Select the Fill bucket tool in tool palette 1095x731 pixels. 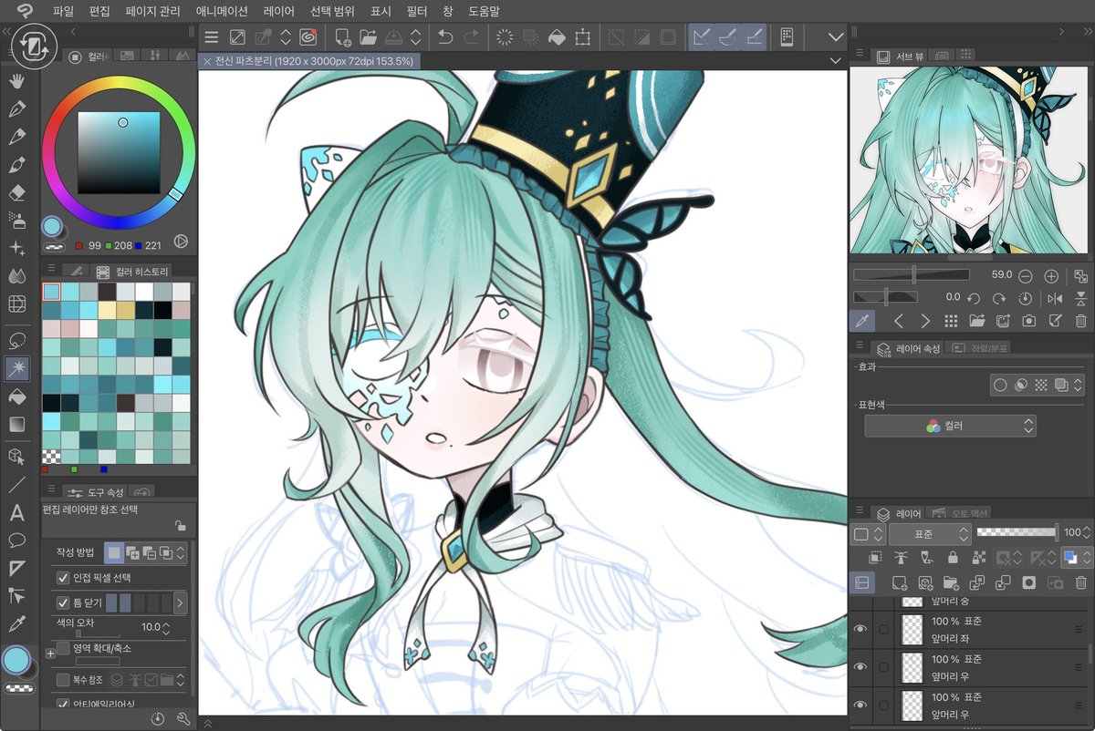(16, 396)
